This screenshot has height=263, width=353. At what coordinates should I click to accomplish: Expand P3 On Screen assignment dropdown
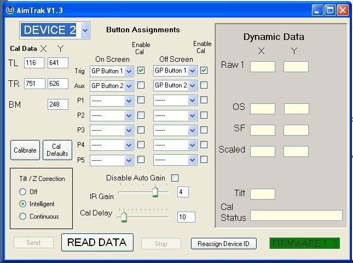click(x=129, y=131)
